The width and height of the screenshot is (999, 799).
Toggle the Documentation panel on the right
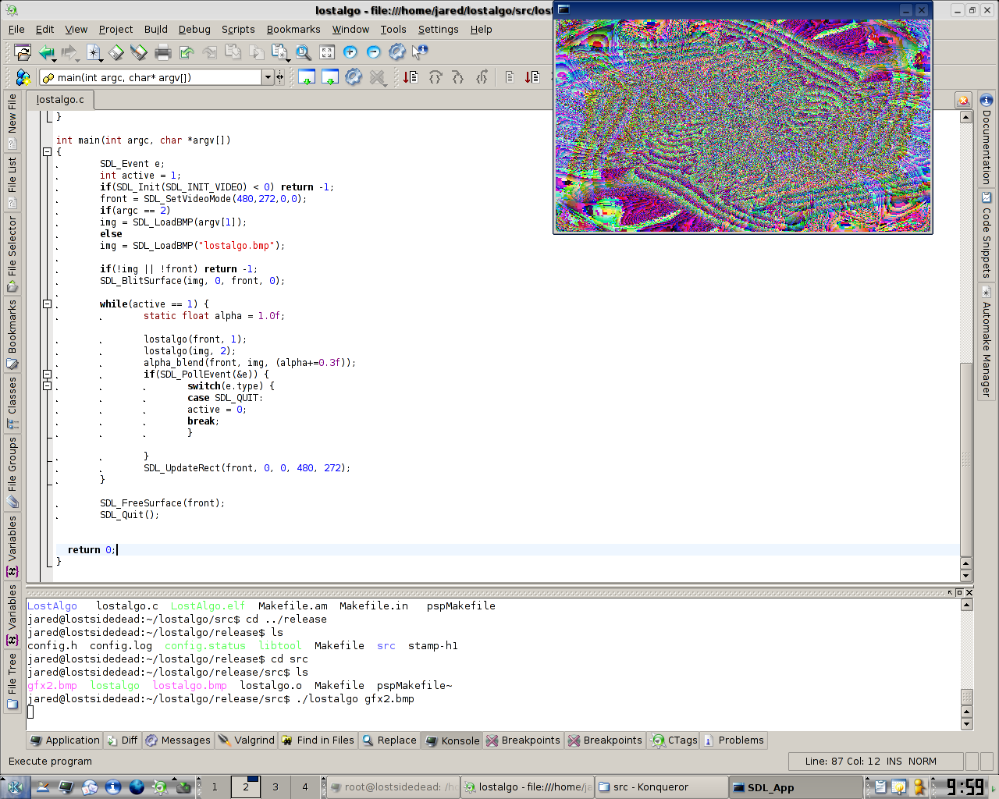click(987, 139)
